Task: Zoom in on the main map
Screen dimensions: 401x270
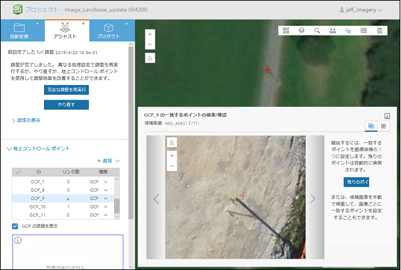Action: [x=150, y=34]
